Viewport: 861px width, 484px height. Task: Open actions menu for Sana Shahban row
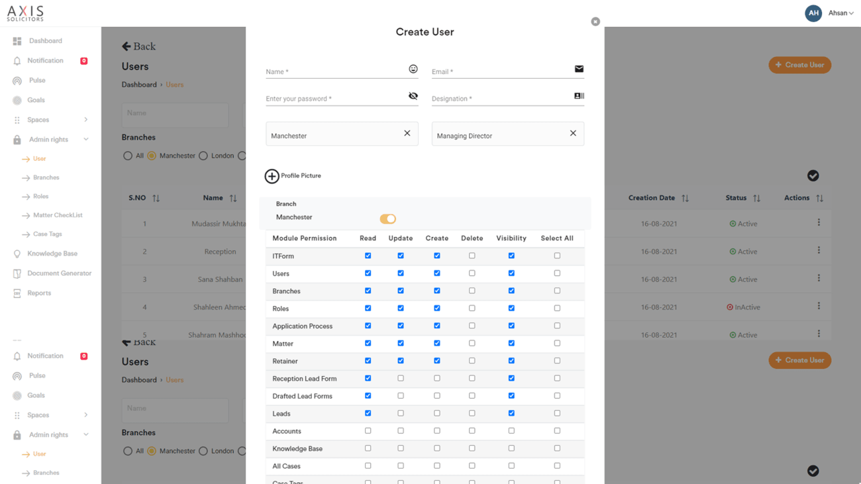[x=819, y=279]
